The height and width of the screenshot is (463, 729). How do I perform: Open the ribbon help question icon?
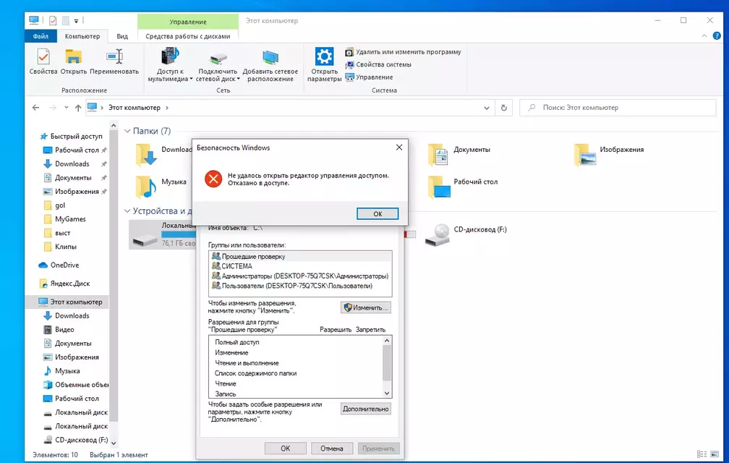[717, 35]
